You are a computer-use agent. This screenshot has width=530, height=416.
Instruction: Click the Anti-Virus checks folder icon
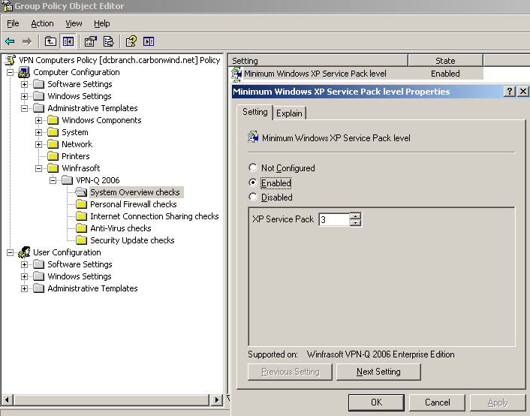[82, 228]
